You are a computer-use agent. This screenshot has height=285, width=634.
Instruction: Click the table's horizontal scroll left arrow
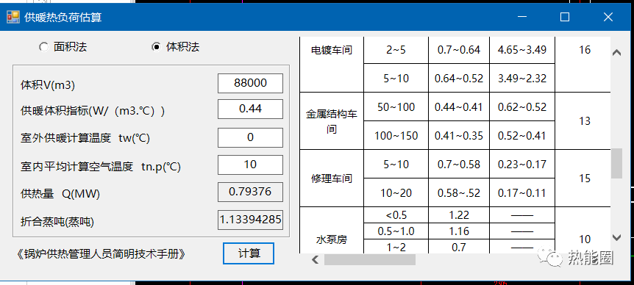pos(315,259)
